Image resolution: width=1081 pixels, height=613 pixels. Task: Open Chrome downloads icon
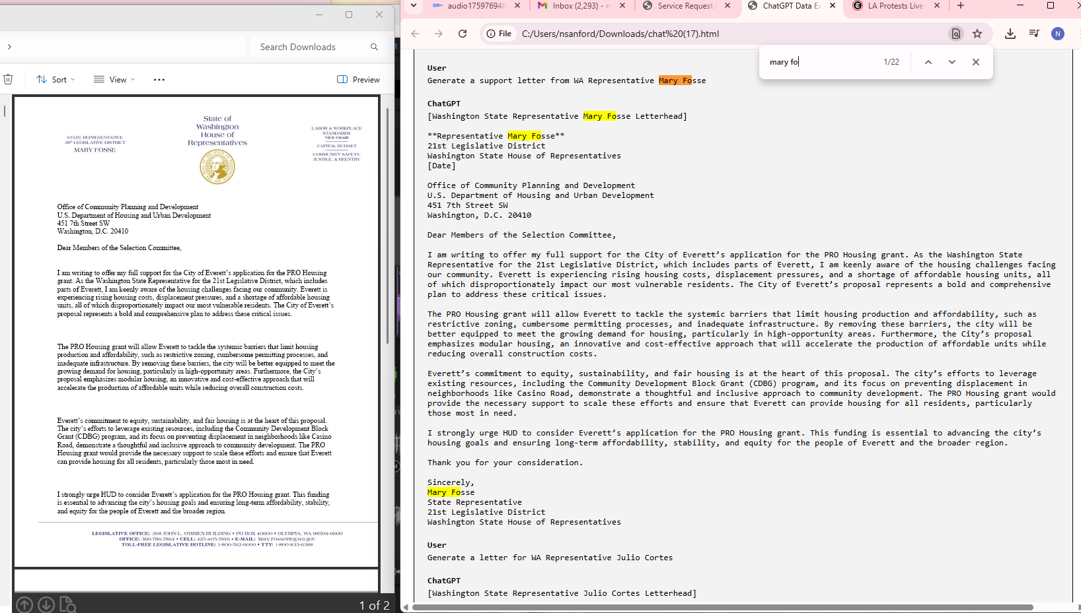[x=1010, y=34]
